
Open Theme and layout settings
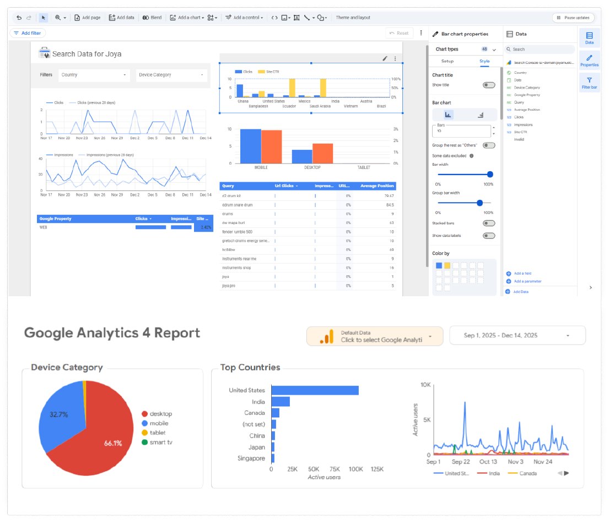tap(353, 18)
